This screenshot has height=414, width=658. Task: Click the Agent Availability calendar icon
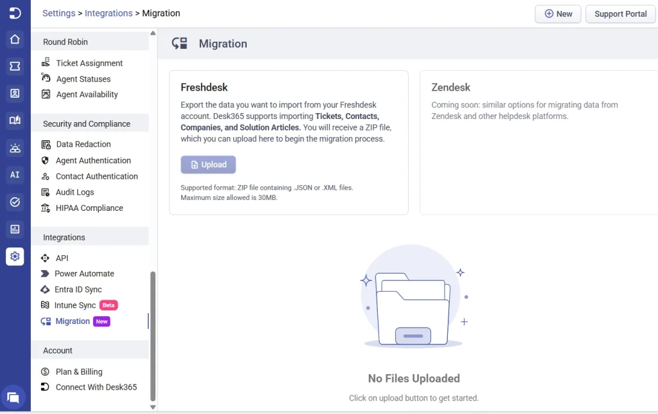46,94
